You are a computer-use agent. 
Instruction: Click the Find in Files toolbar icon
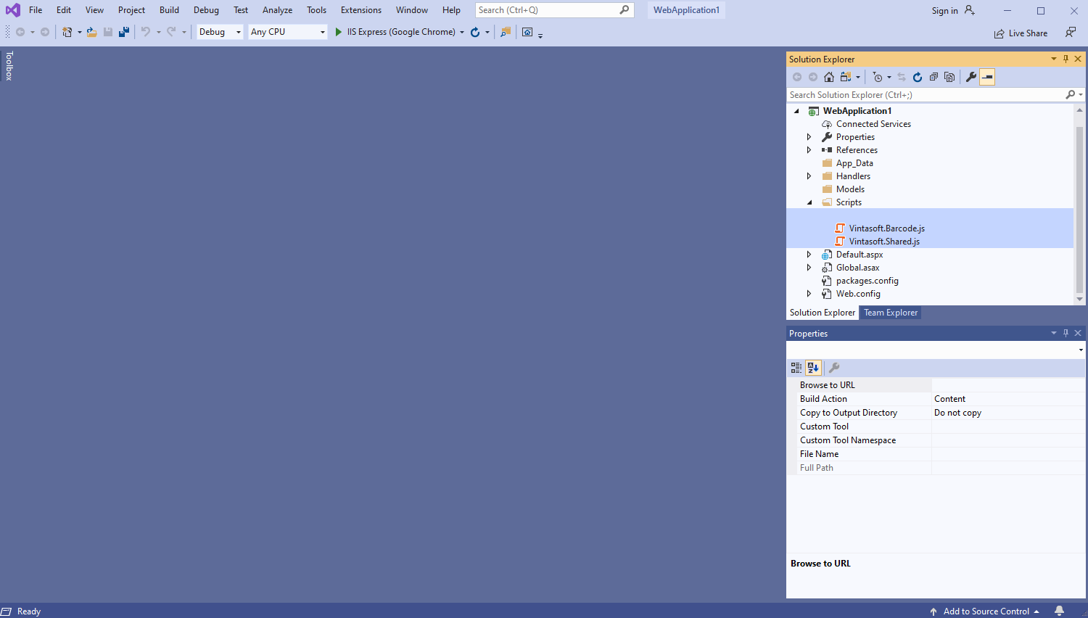[506, 32]
